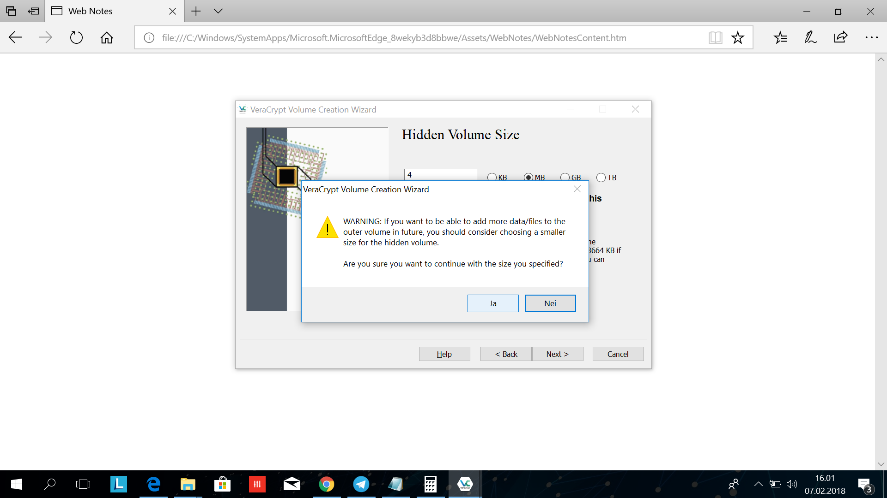Open File Explorer from taskbar
887x498 pixels.
[x=188, y=484]
